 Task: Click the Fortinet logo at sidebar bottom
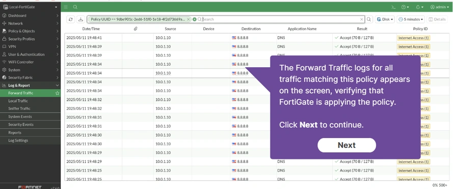tap(30, 187)
